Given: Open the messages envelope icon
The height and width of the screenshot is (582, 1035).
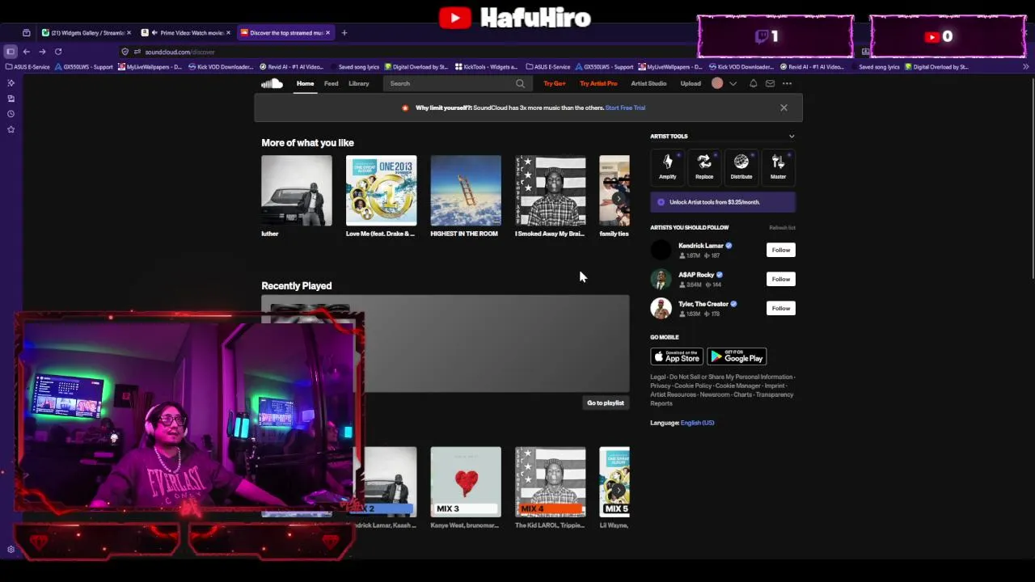Looking at the screenshot, I should point(770,83).
